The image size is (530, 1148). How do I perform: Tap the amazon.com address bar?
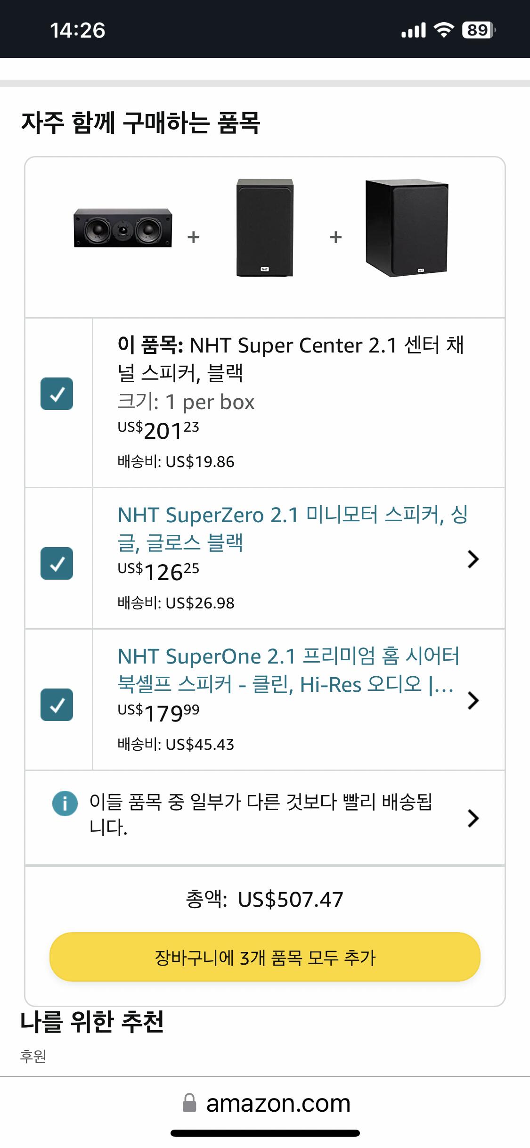click(x=278, y=1103)
